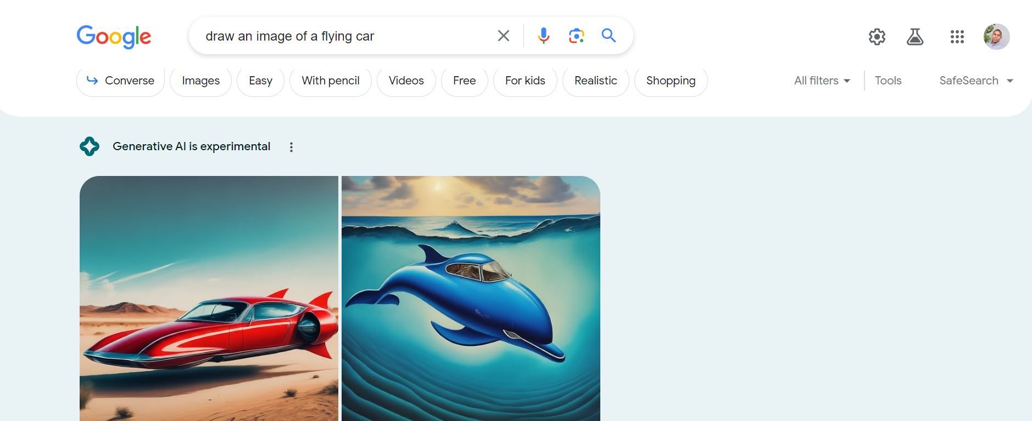The height and width of the screenshot is (421, 1032).
Task: Open your profile avatar
Action: click(997, 37)
